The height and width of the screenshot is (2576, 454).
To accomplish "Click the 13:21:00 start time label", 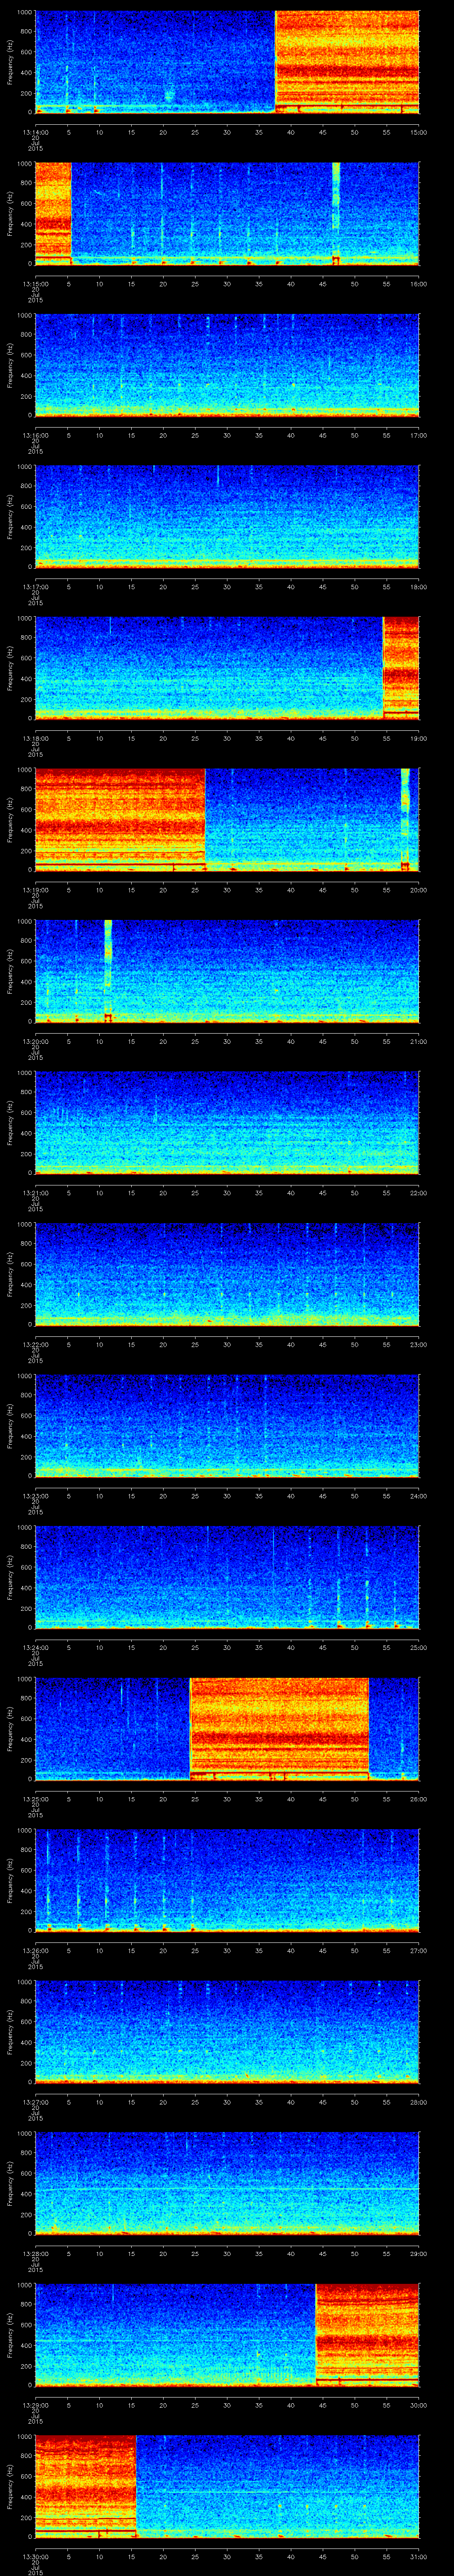I will 35,1193.
